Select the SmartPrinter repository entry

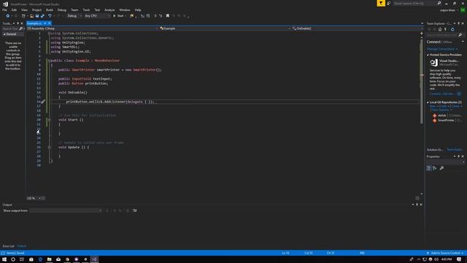(x=447, y=121)
